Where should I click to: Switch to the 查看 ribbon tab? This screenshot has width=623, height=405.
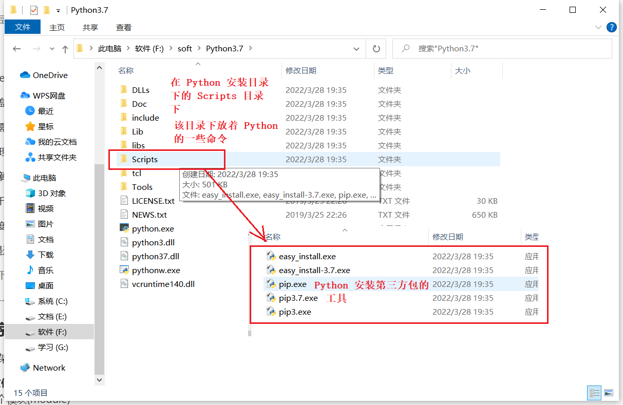(x=124, y=27)
